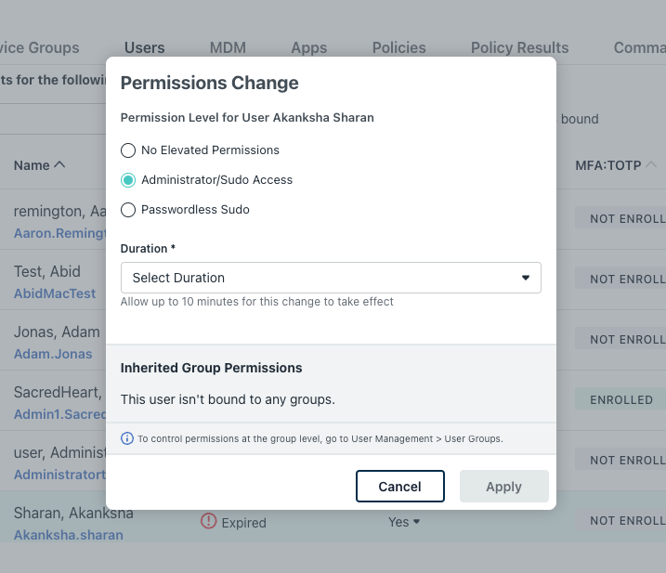This screenshot has height=573, width=666.
Task: Sort by MFA:TOTP column arrow
Action: [651, 165]
